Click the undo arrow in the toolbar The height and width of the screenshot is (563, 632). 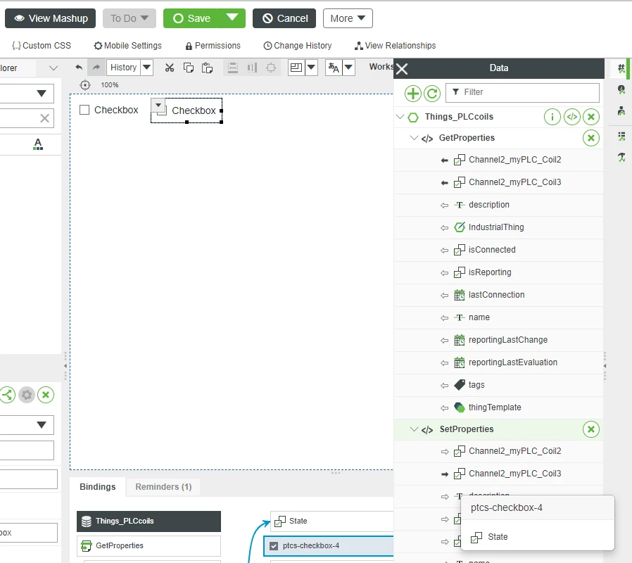79,68
